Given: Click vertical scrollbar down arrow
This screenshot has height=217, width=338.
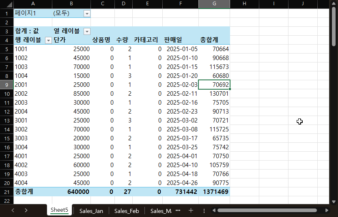Looking at the screenshot, I should click(x=334, y=202).
